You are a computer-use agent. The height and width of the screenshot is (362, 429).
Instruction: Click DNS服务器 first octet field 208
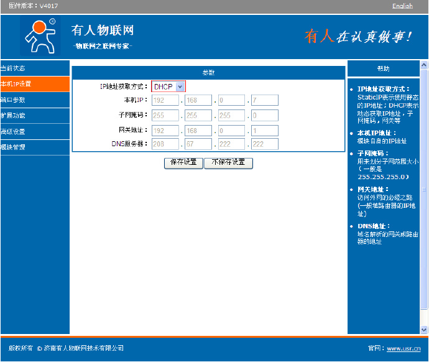point(165,144)
